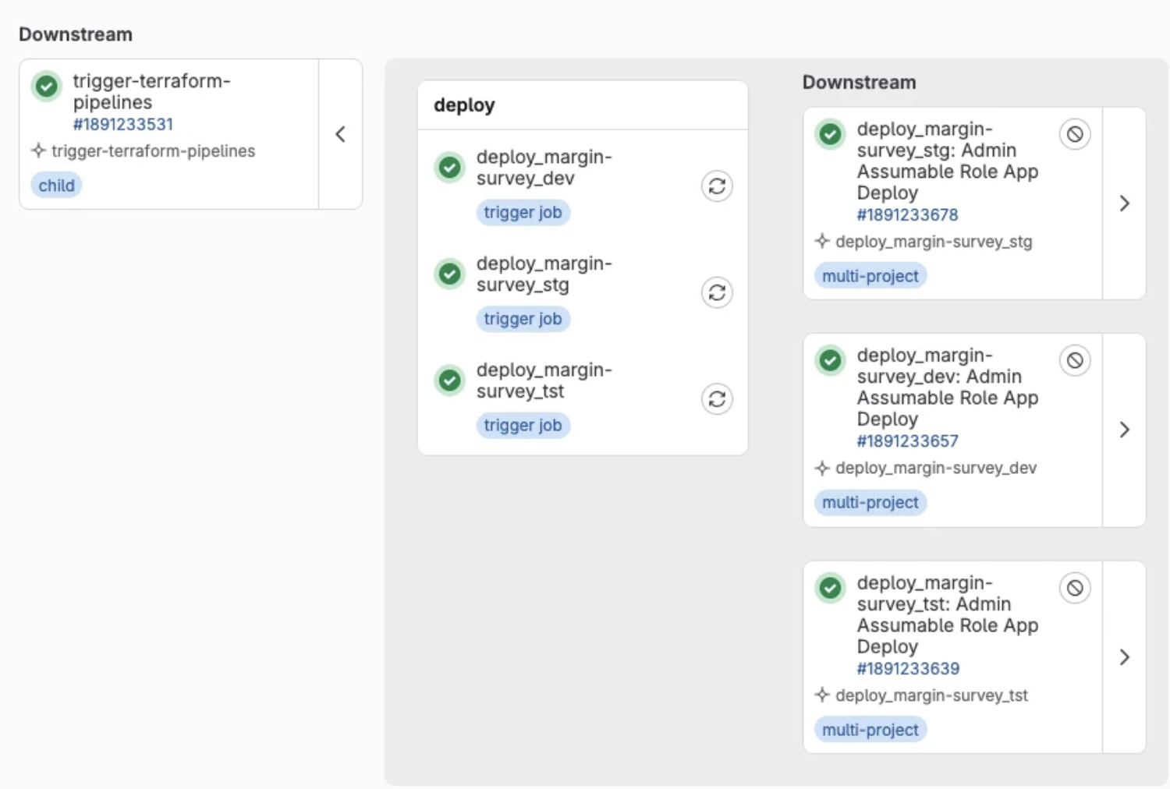Image resolution: width=1170 pixels, height=789 pixels.
Task: Click deploy_margin-survey_stg: Admin Assumable Role title
Action: pyautogui.click(x=947, y=161)
